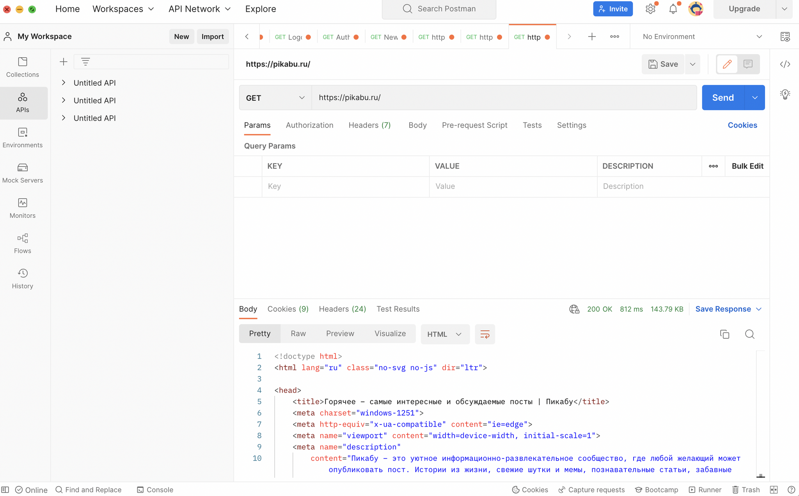Open the Flows sidebar panel
799x496 pixels.
tap(23, 244)
